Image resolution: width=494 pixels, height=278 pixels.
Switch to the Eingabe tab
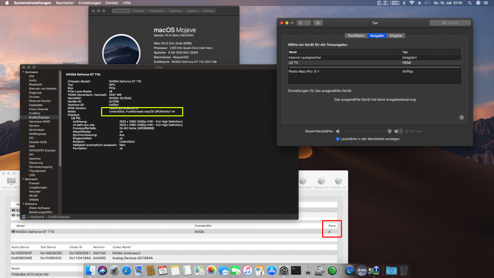pyautogui.click(x=396, y=36)
